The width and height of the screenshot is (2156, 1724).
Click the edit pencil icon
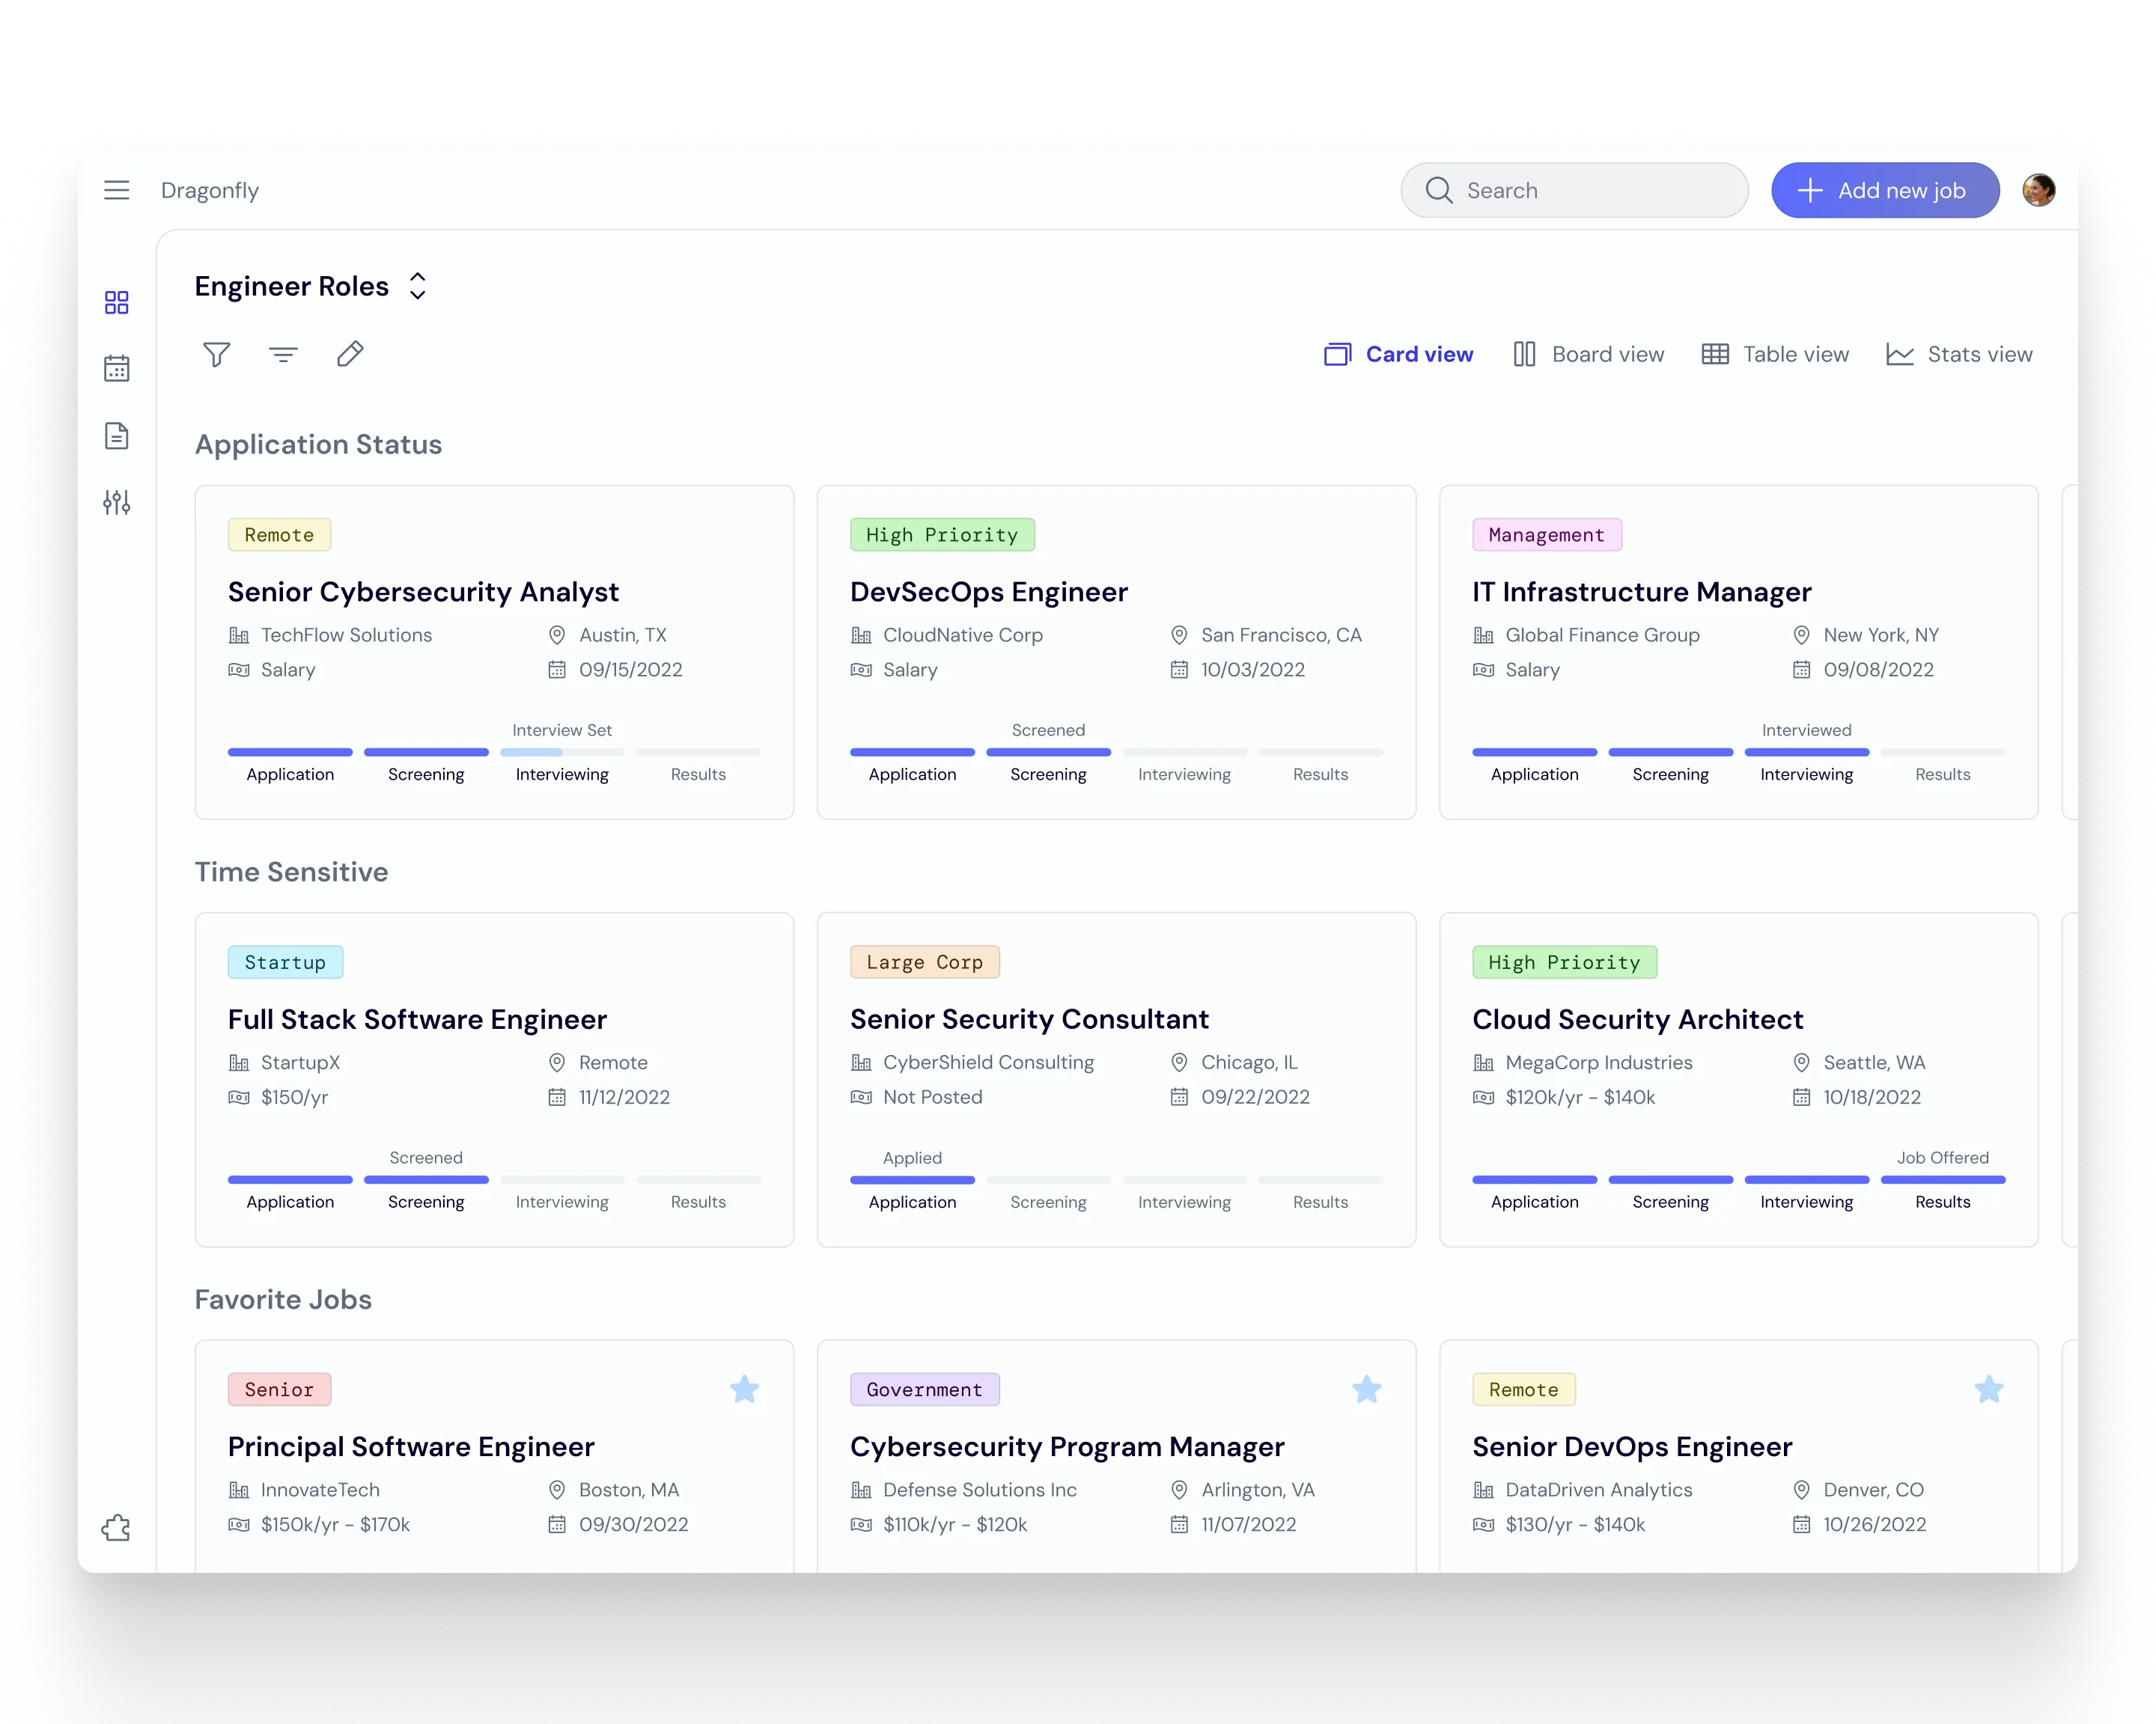pyautogui.click(x=350, y=354)
